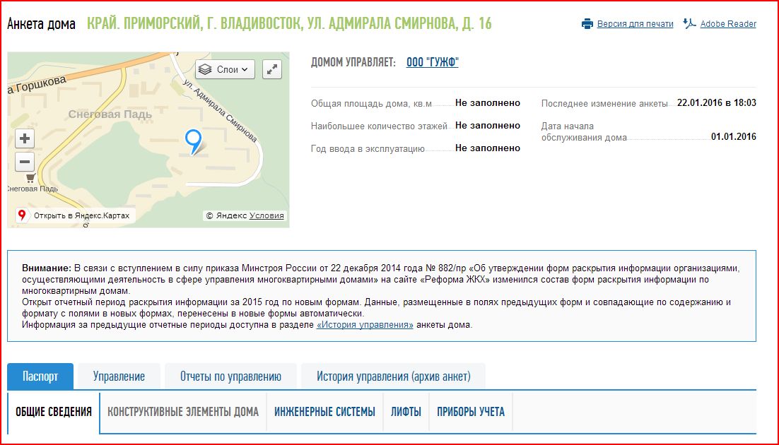Open the Приборы учета subtab
779x445 pixels.
coord(471,412)
